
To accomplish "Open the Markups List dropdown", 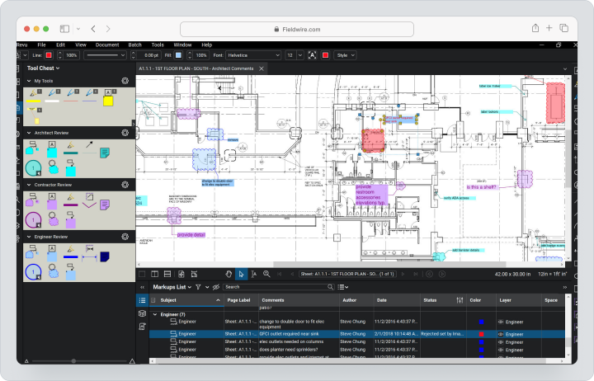I will [x=172, y=287].
